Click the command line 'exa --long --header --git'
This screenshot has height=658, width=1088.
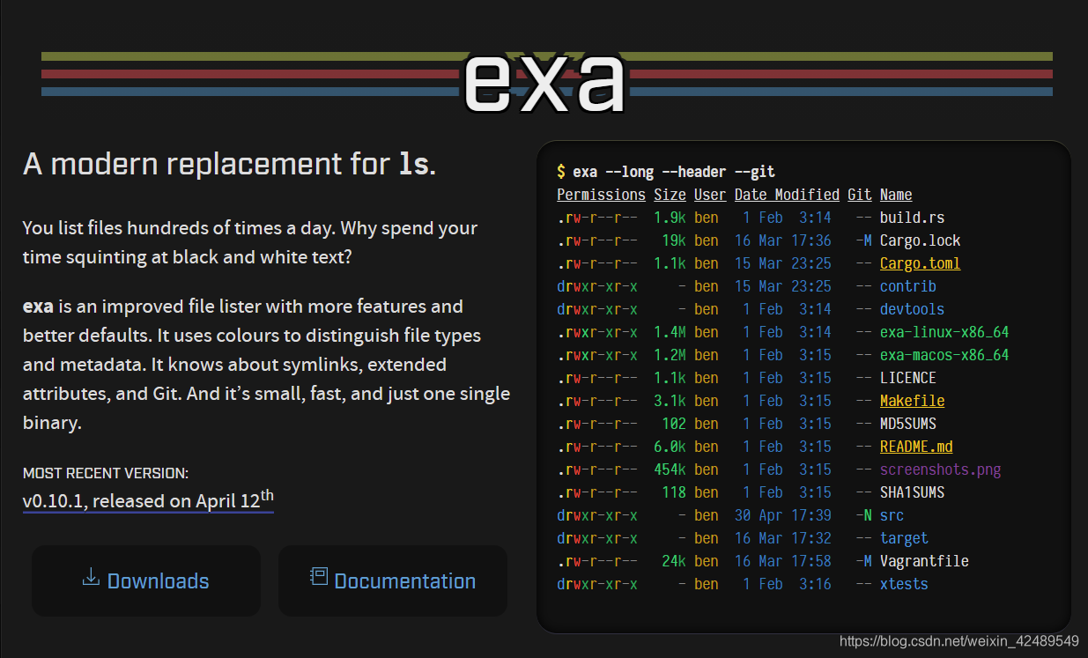pyautogui.click(x=674, y=172)
